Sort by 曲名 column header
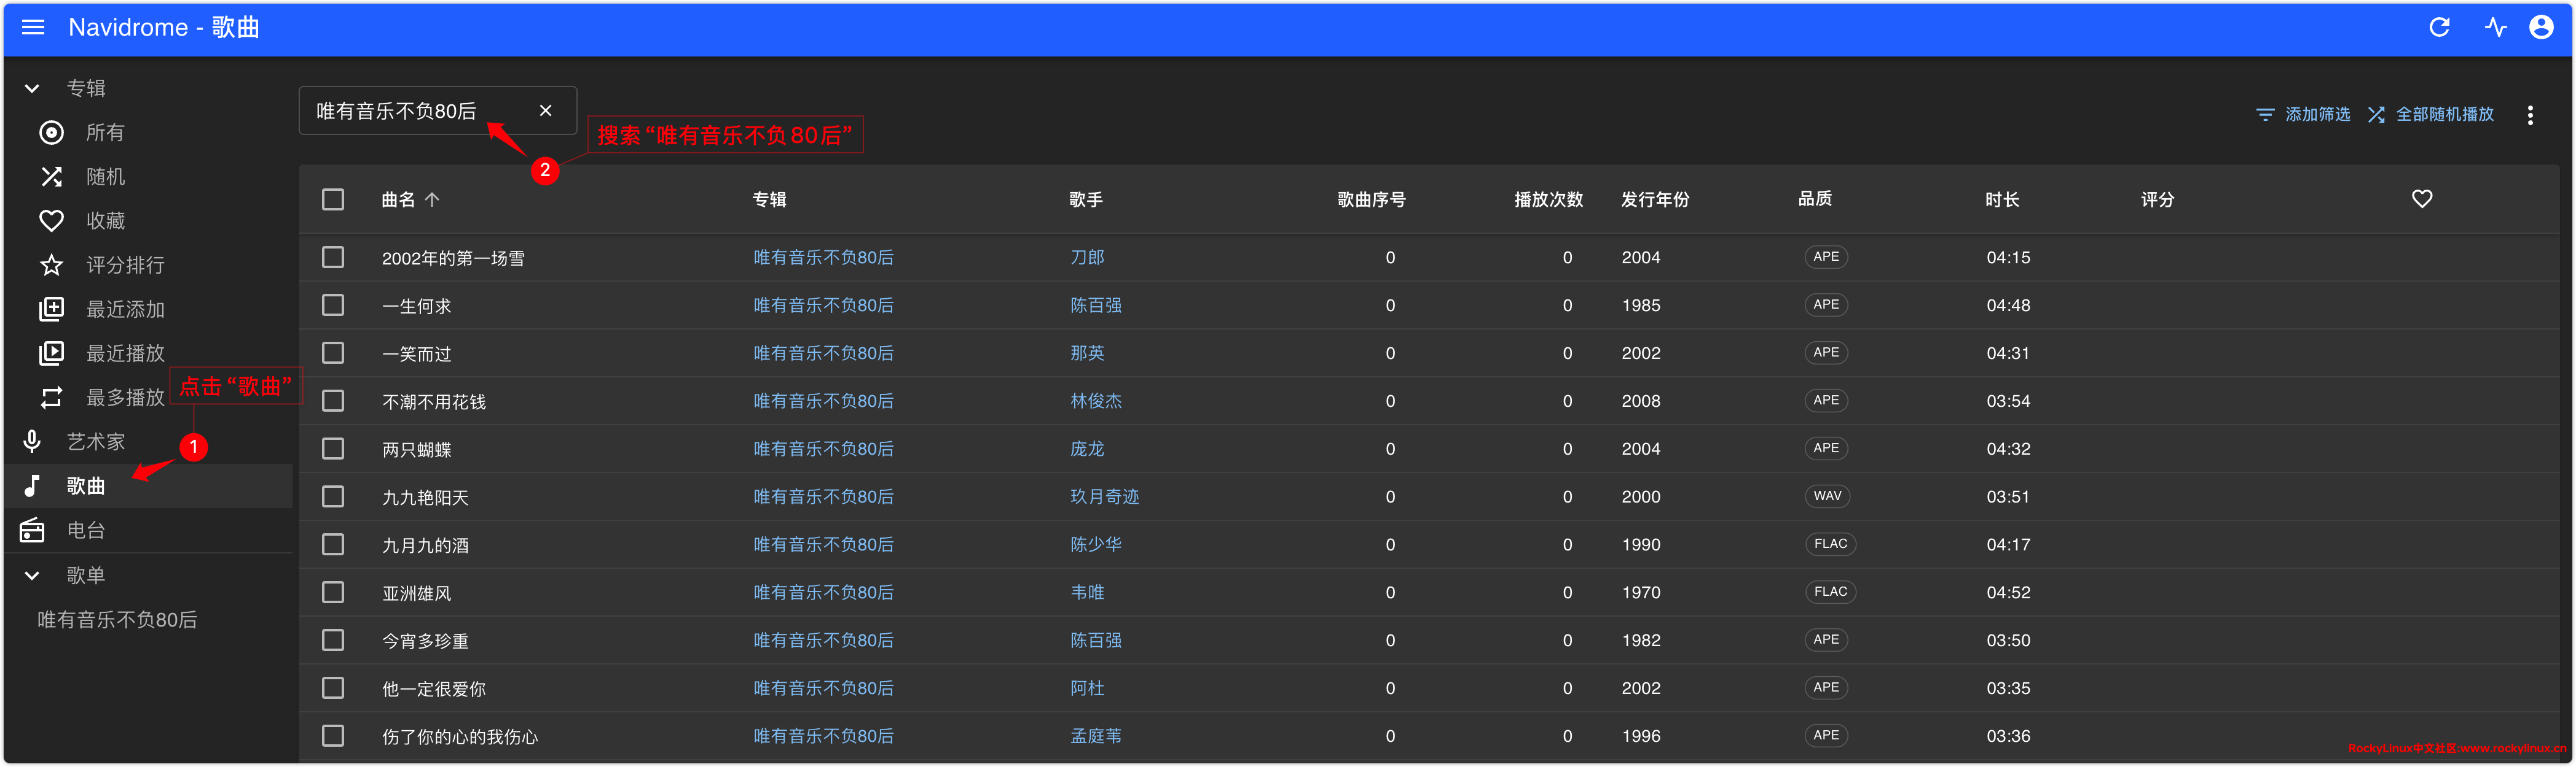2576x767 pixels. (x=399, y=200)
